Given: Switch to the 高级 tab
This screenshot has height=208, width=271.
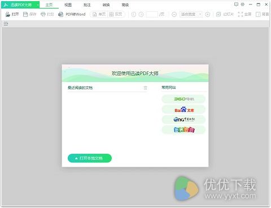Looking at the screenshot, I should coord(125,5).
